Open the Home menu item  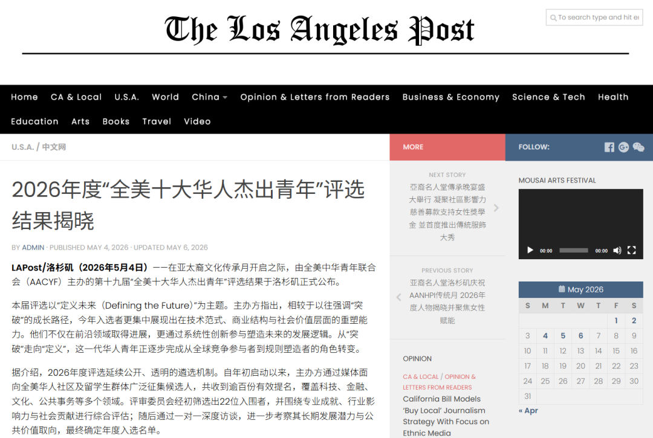pyautogui.click(x=25, y=97)
